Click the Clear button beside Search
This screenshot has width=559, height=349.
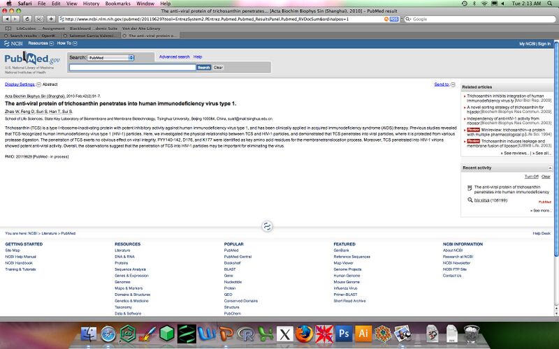pos(218,67)
